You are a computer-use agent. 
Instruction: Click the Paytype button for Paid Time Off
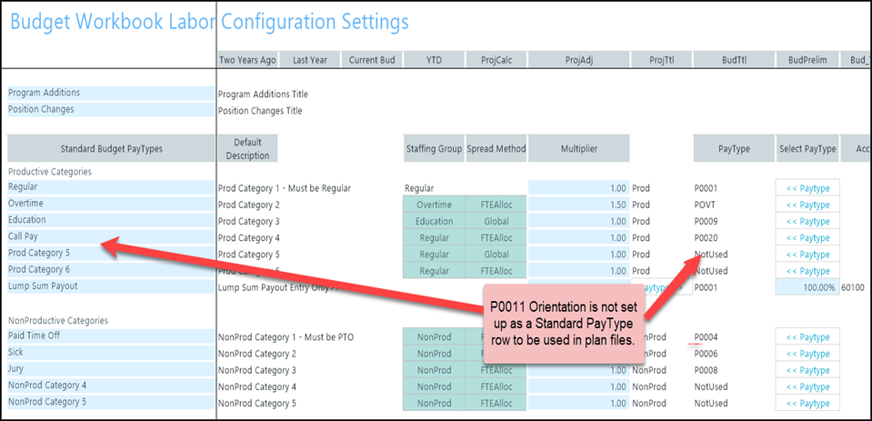click(807, 337)
